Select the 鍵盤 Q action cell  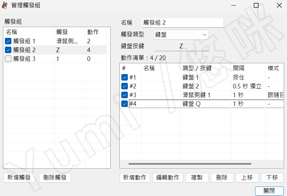click(191, 104)
